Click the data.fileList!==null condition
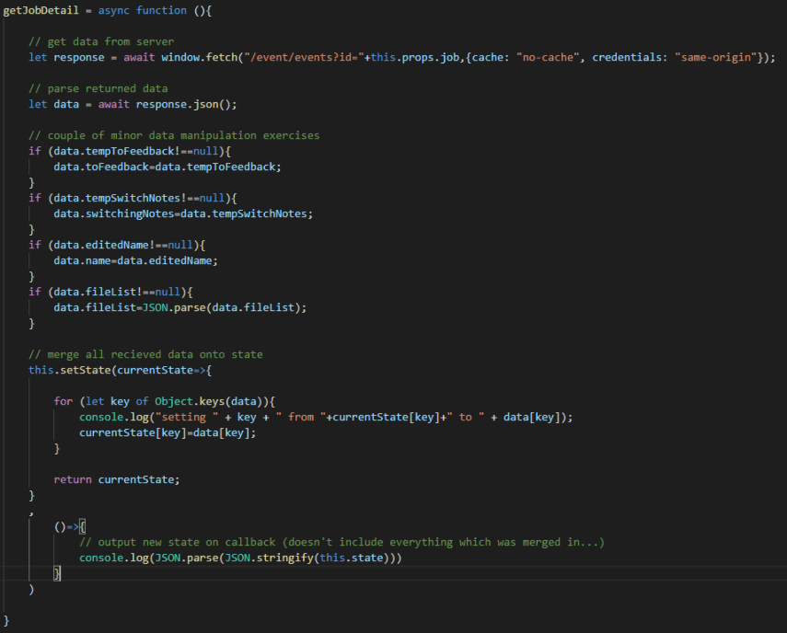This screenshot has height=633, width=787. [x=117, y=292]
